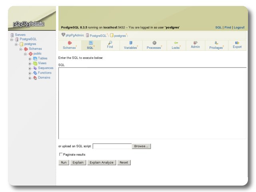Click the Export icon in the toolbar
This screenshot has height=192, width=256.
point(237,42)
